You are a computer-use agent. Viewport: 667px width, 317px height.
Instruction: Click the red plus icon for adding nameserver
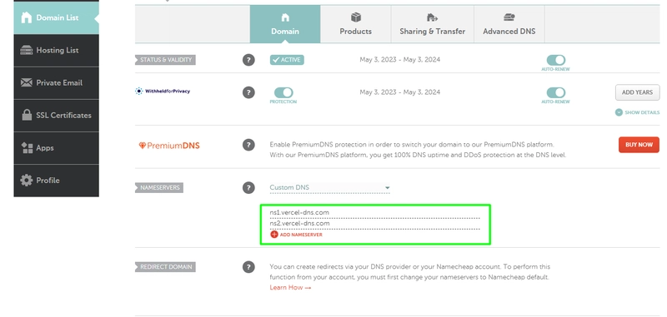click(x=274, y=235)
